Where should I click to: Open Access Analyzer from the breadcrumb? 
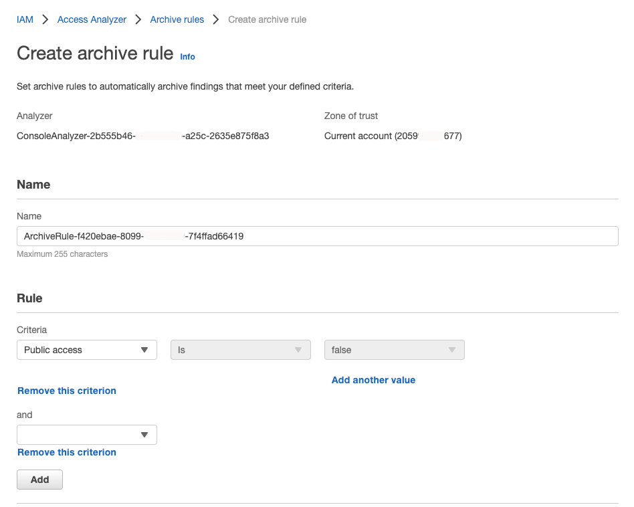click(91, 19)
